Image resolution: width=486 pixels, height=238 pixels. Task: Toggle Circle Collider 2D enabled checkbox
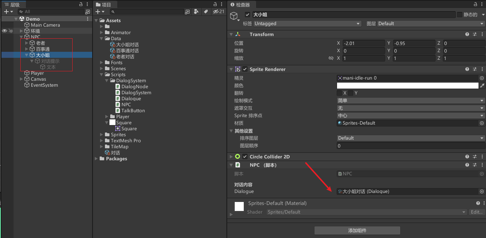[245, 157]
